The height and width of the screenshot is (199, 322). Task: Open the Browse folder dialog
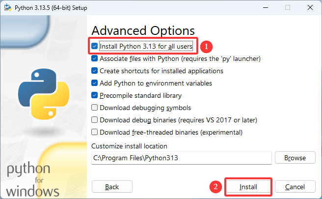coord(295,158)
